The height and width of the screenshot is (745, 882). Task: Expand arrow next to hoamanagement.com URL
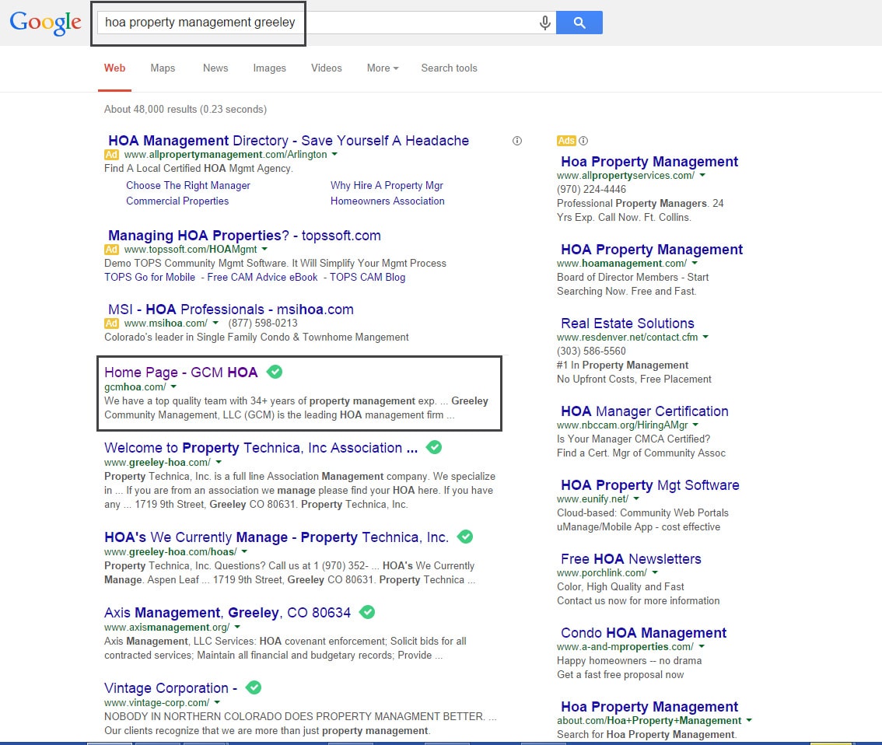(x=695, y=263)
